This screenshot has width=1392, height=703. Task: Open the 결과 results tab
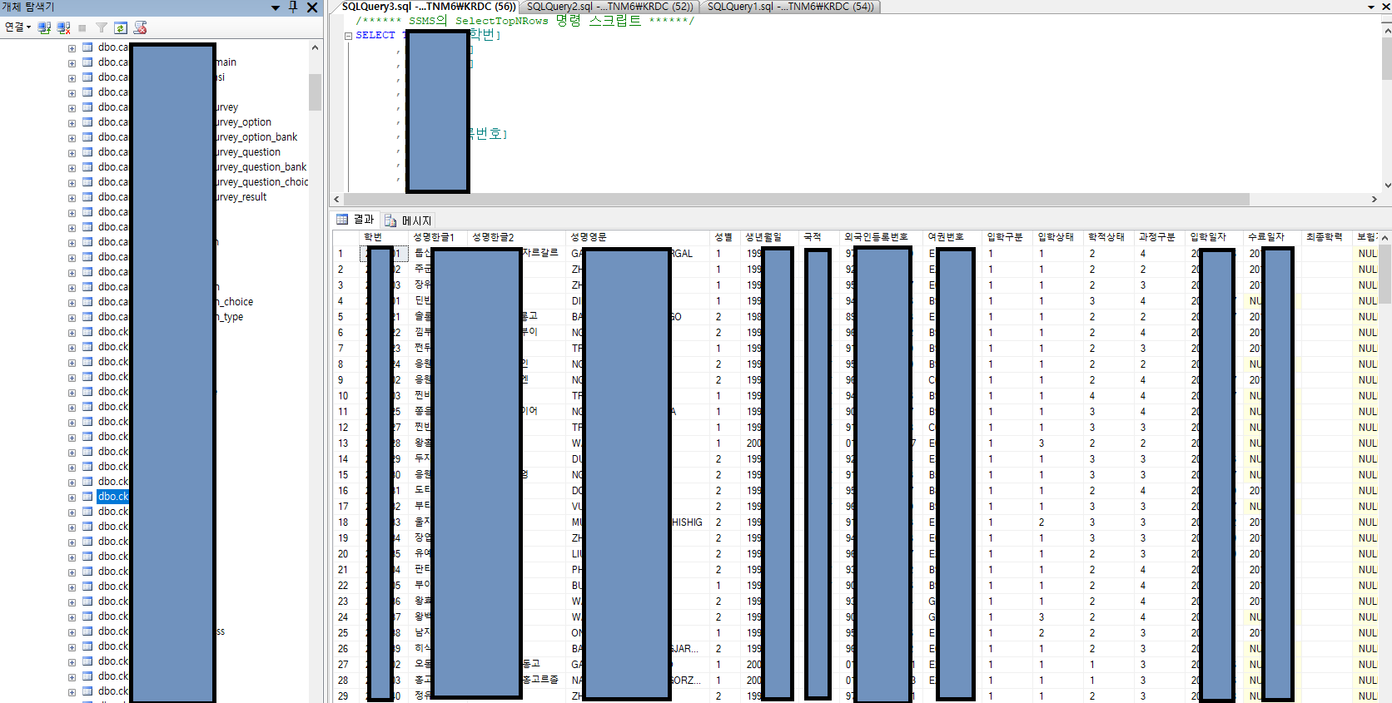point(355,220)
